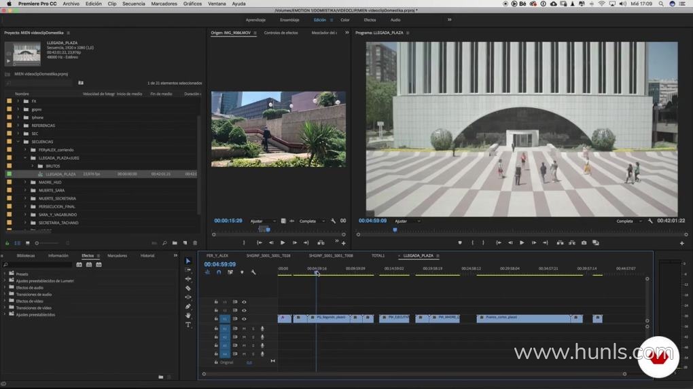The image size is (693, 389).
Task: Select the Pen tool in the tools panel
Action: click(188, 307)
